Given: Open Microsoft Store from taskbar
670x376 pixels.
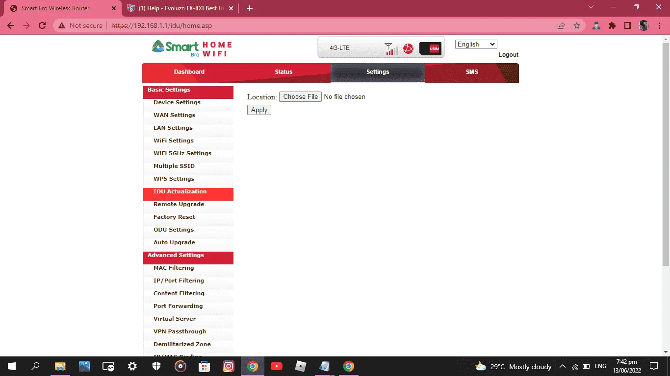Looking at the screenshot, I should click(x=204, y=366).
